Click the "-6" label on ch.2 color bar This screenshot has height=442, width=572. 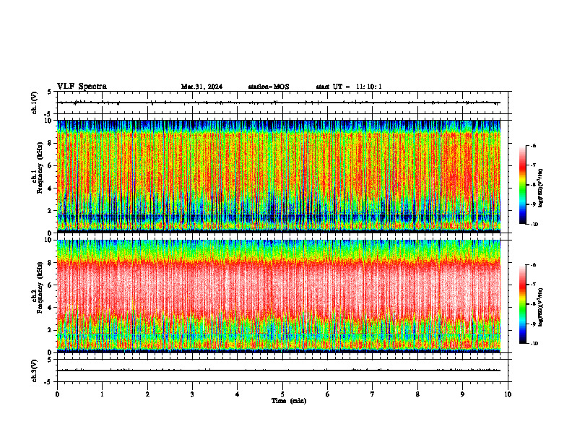[533, 265]
